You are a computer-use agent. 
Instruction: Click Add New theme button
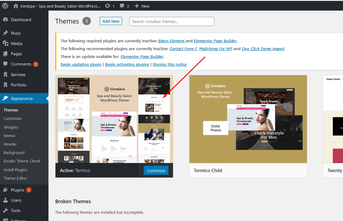[111, 21]
